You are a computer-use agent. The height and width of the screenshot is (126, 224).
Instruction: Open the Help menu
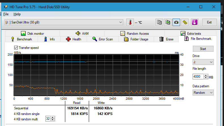coord(17,14)
